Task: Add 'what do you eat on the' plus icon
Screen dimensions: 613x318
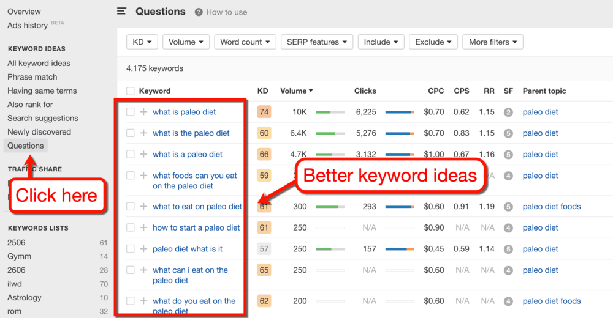Action: coord(143,301)
